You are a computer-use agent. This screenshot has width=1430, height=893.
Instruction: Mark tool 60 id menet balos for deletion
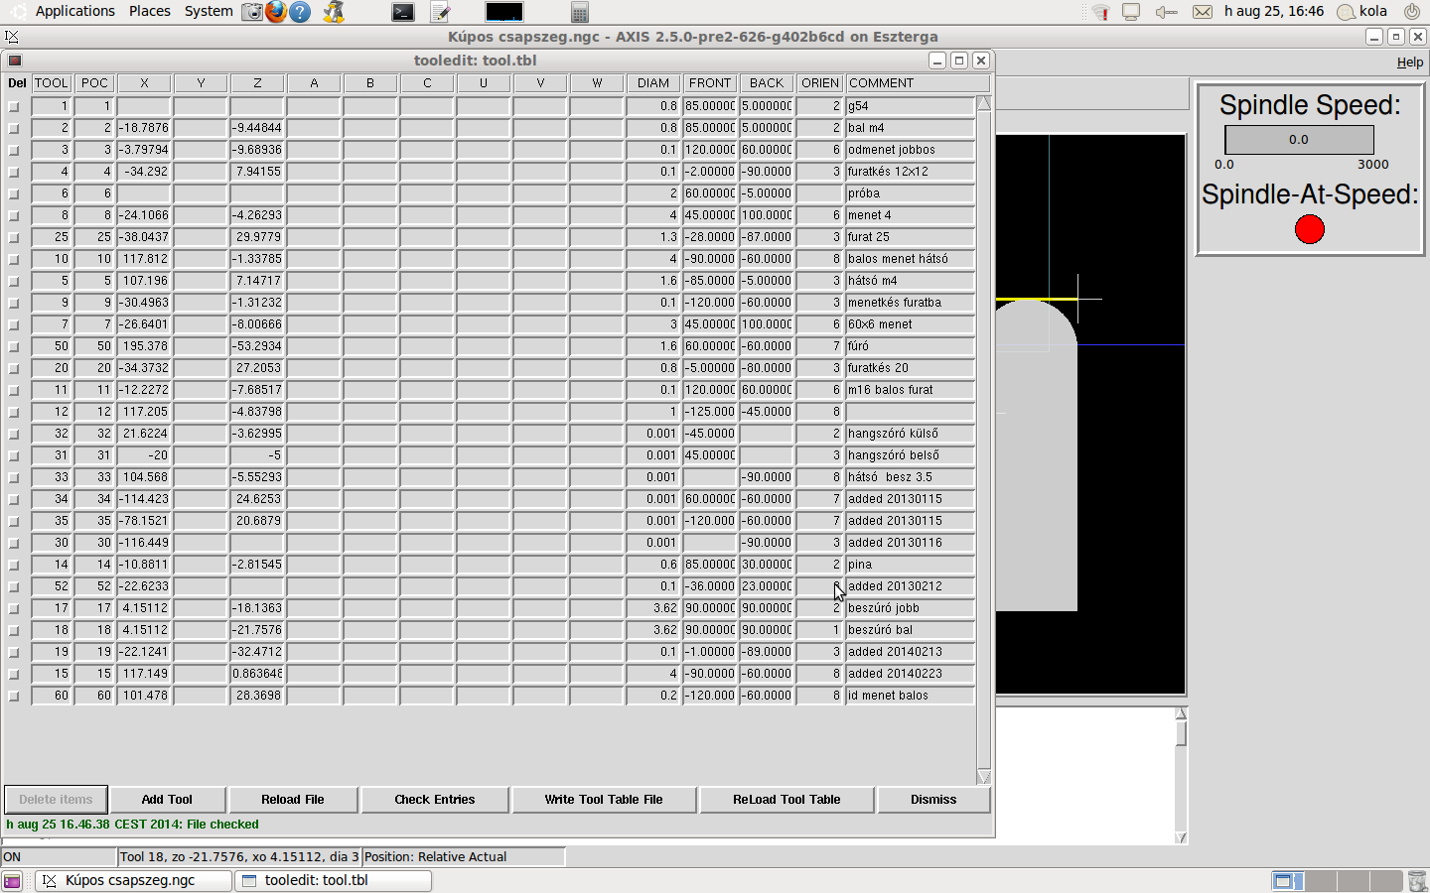click(14, 696)
